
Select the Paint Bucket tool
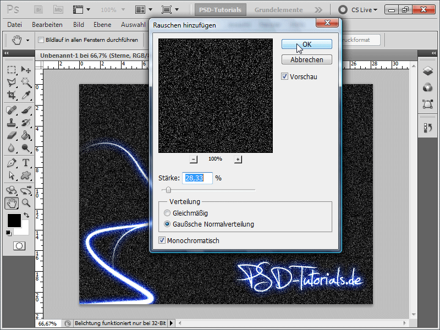point(26,136)
